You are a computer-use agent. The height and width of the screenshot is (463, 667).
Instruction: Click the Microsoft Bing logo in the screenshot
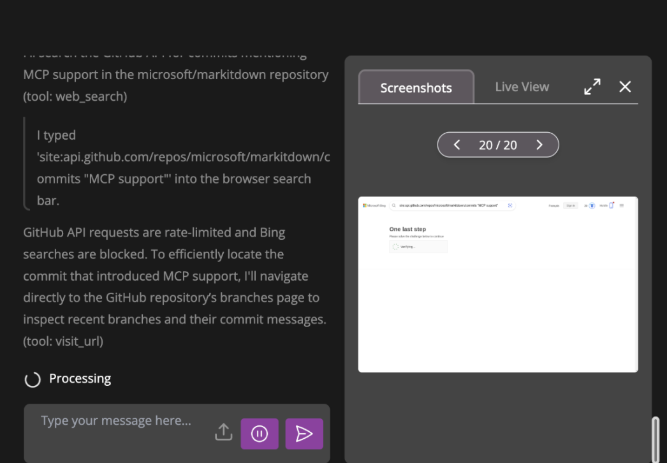374,205
